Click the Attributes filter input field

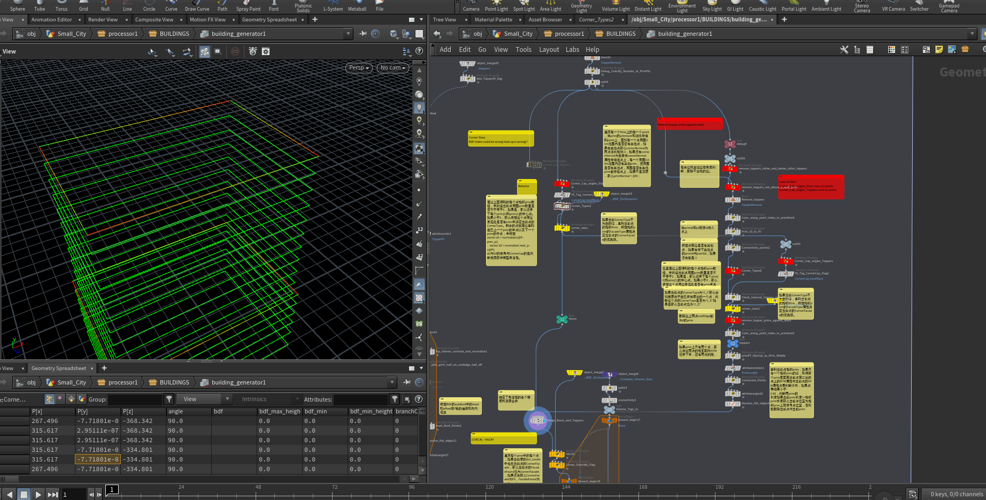point(360,399)
